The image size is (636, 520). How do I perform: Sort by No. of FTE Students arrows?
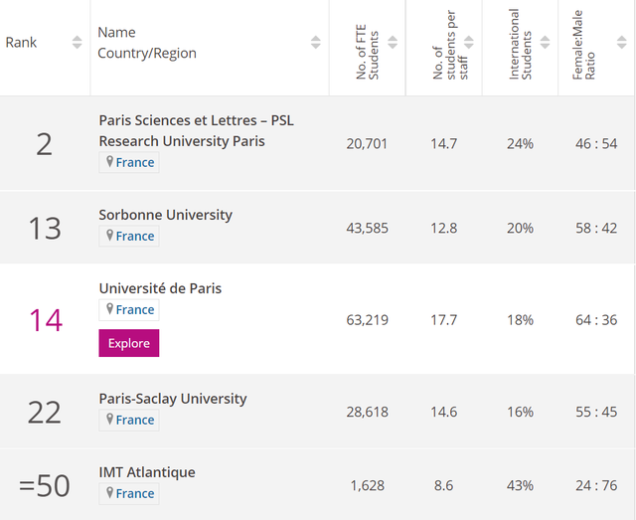tap(393, 42)
